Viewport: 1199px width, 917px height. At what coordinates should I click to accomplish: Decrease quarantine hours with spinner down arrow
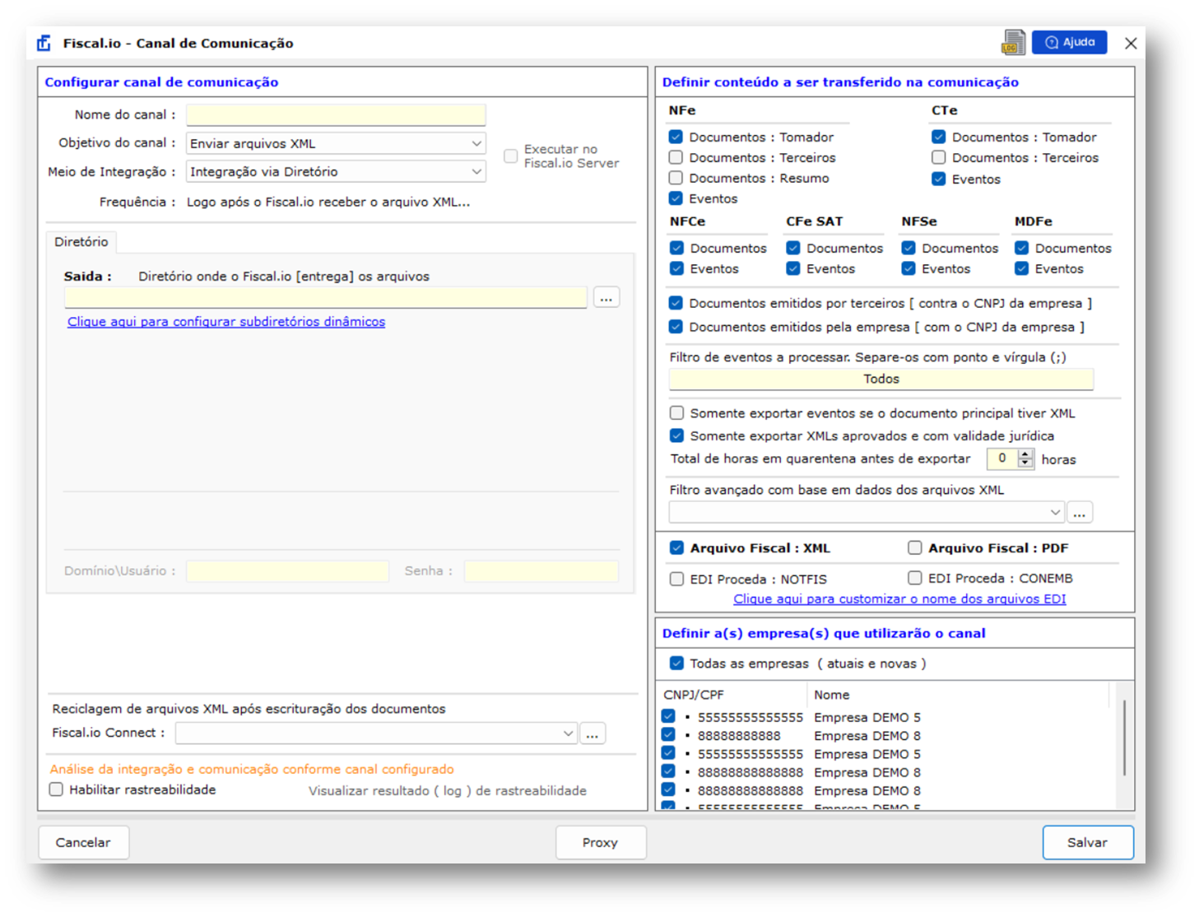1025,463
